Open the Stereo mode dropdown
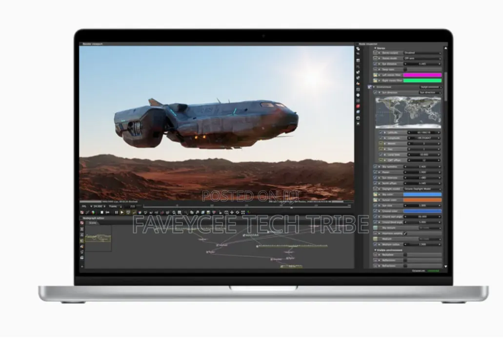Image resolution: width=503 pixels, height=339 pixels. [x=422, y=58]
